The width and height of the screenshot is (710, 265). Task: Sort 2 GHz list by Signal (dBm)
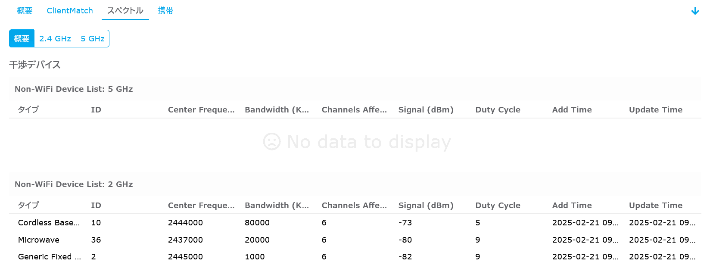[426, 206]
